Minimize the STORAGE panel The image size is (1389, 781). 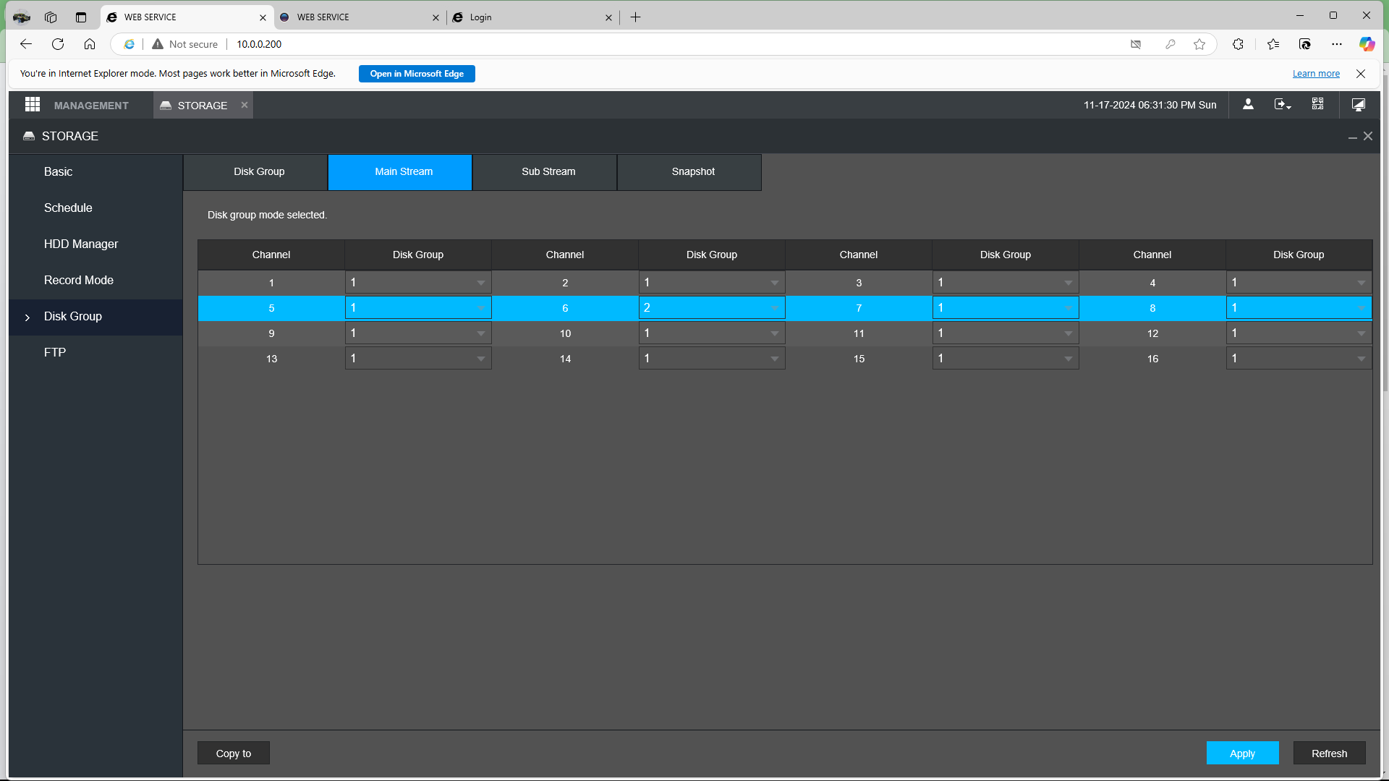coord(1352,137)
